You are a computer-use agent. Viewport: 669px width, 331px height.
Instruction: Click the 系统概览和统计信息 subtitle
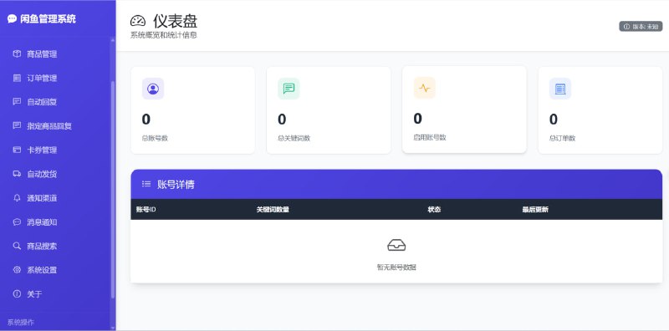tap(164, 35)
